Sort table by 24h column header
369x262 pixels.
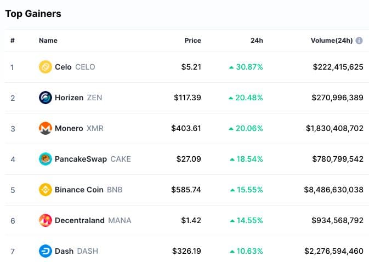257,41
